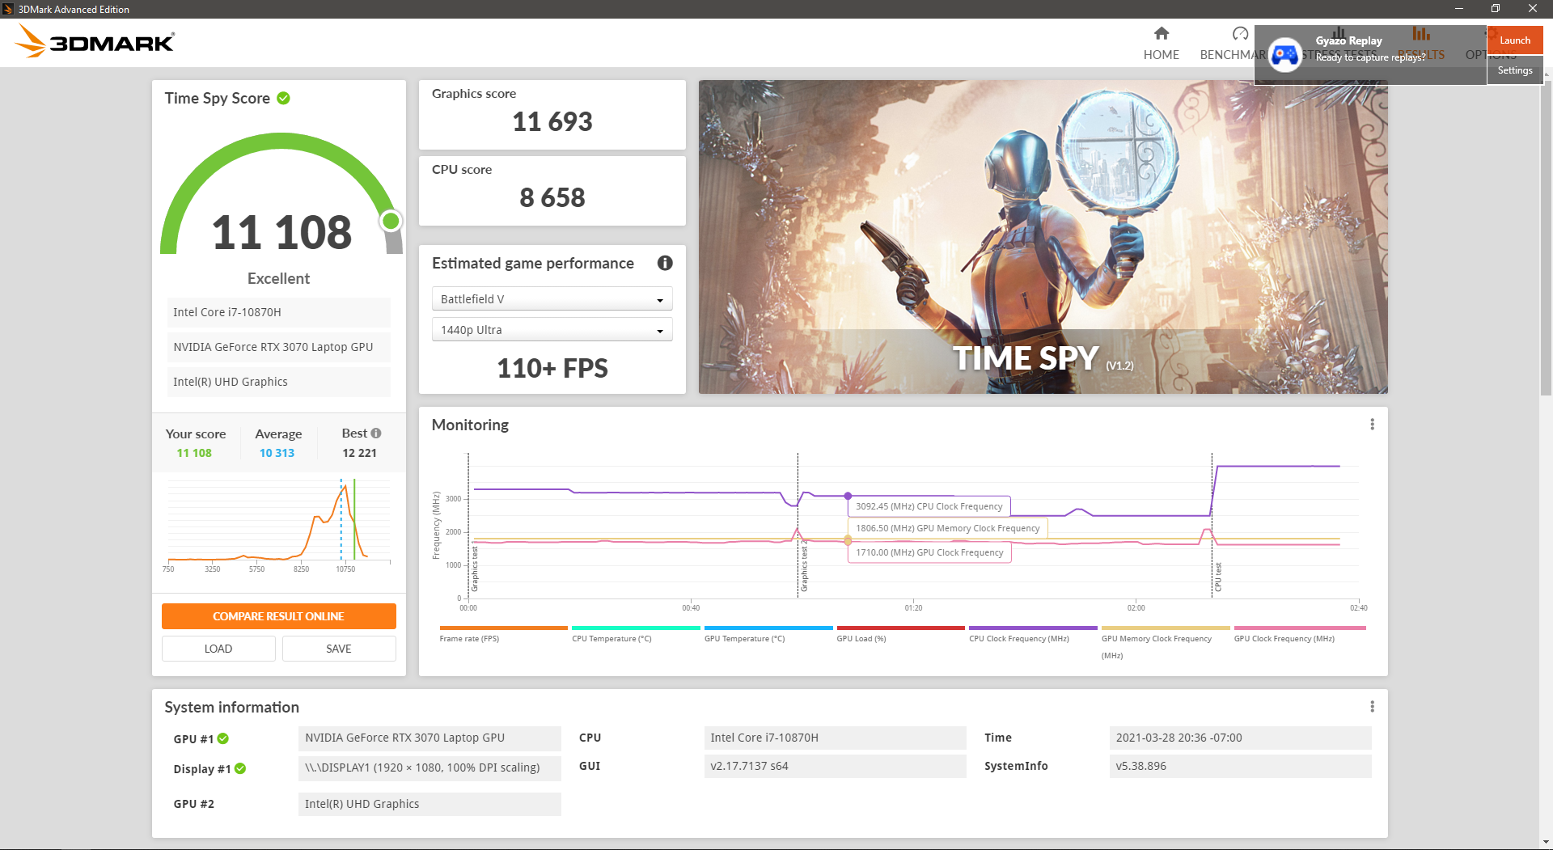Open the System information three-dot menu

point(1372,707)
